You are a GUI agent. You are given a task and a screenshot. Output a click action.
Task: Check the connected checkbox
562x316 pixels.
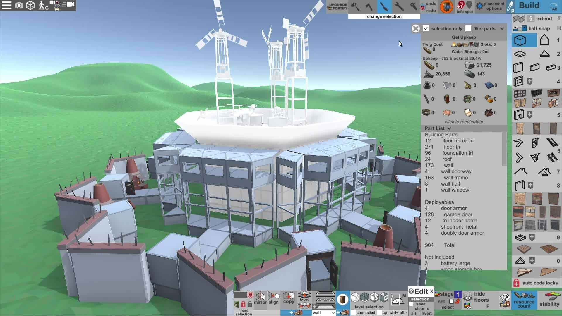[354, 313]
